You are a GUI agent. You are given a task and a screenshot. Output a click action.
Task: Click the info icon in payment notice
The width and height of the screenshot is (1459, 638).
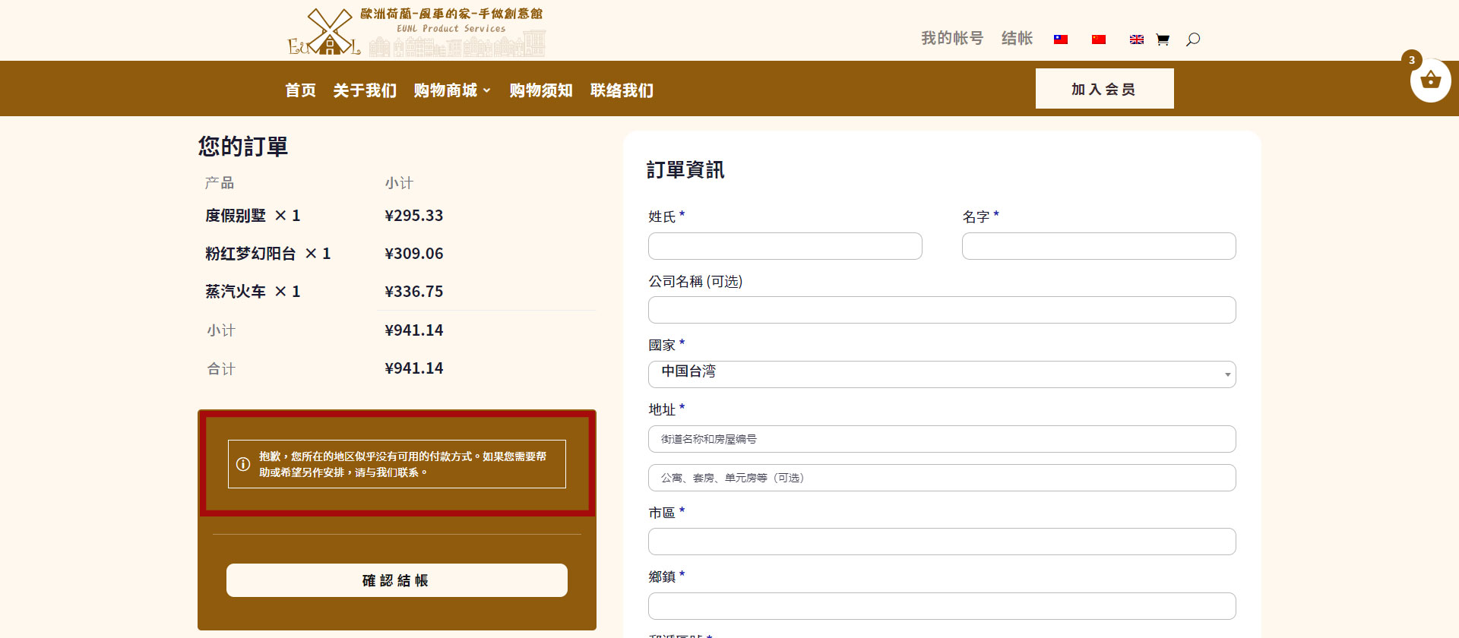[243, 464]
